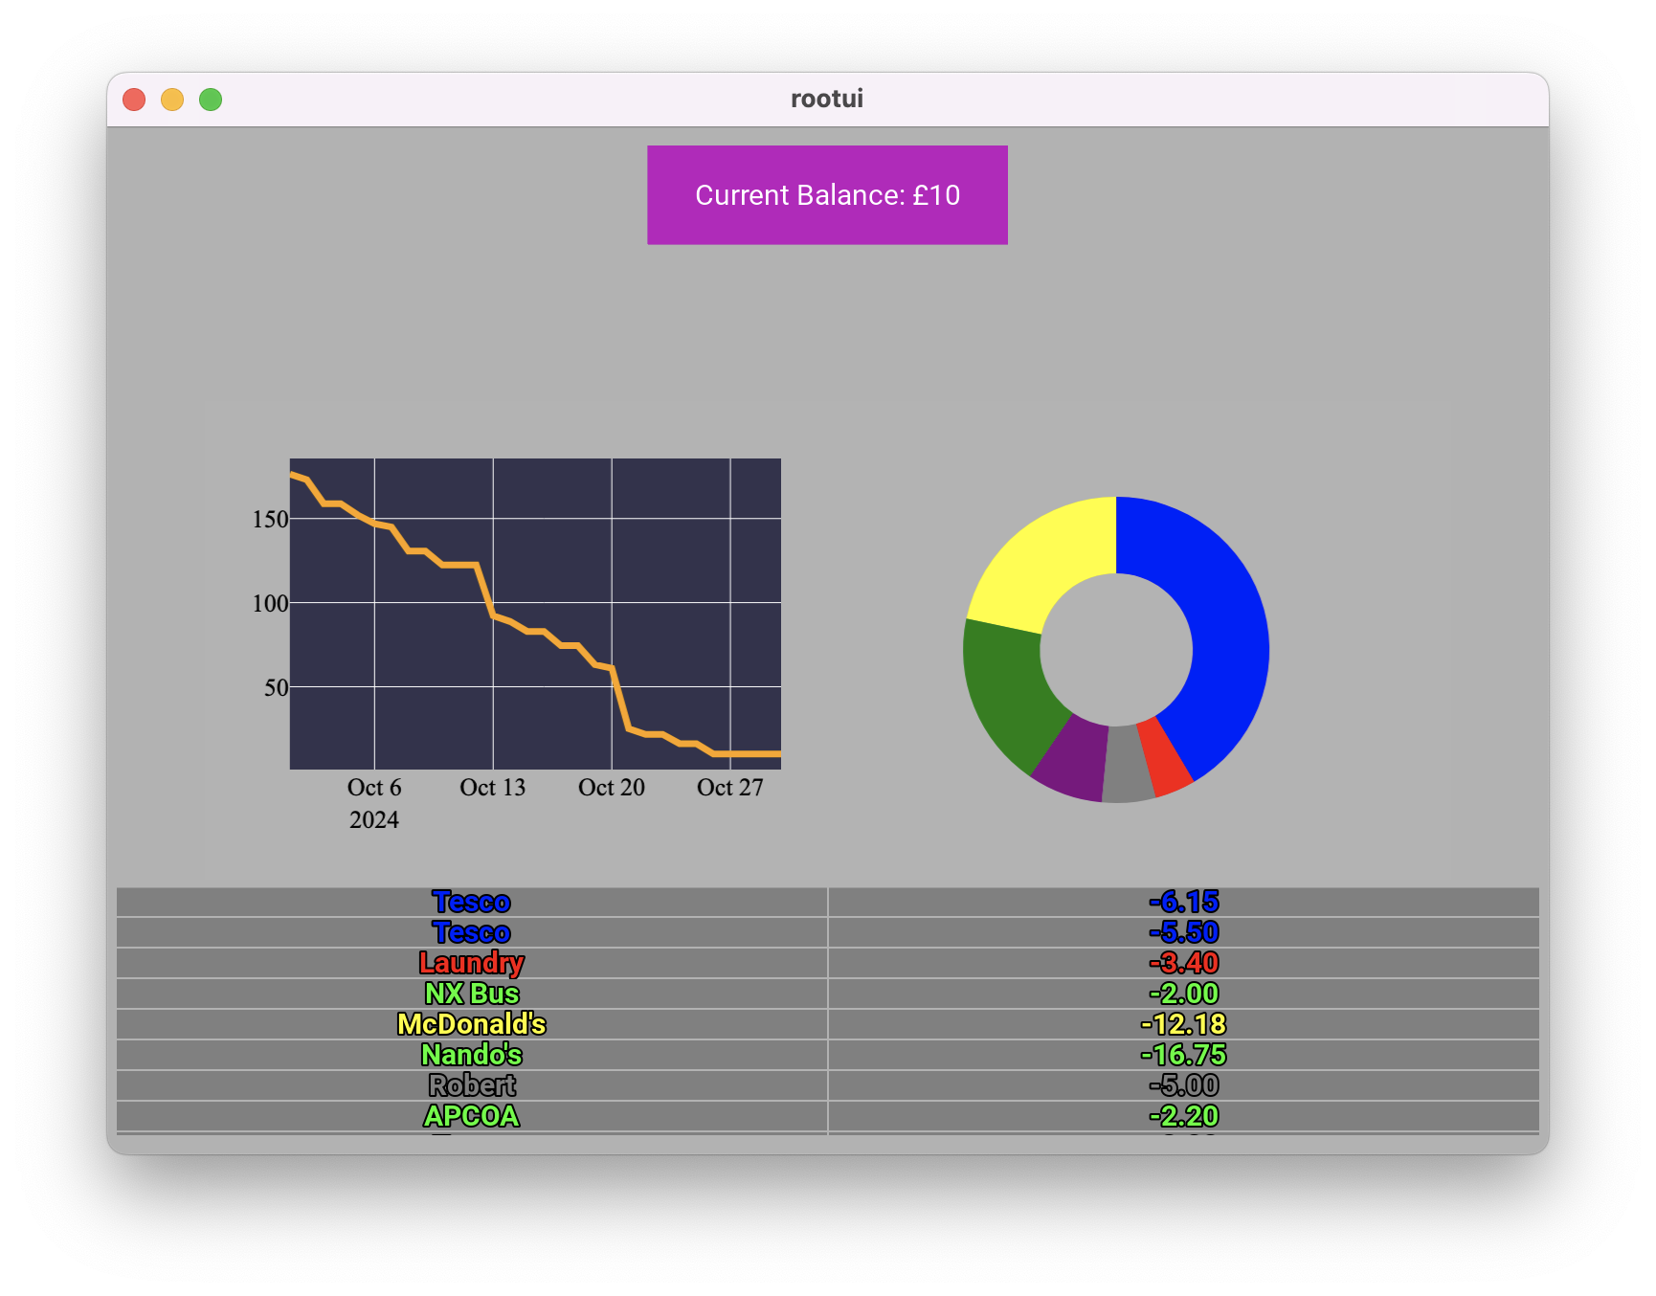Click the 2024 year label under the chart
Viewport: 1656px width, 1296px height.
click(x=374, y=820)
